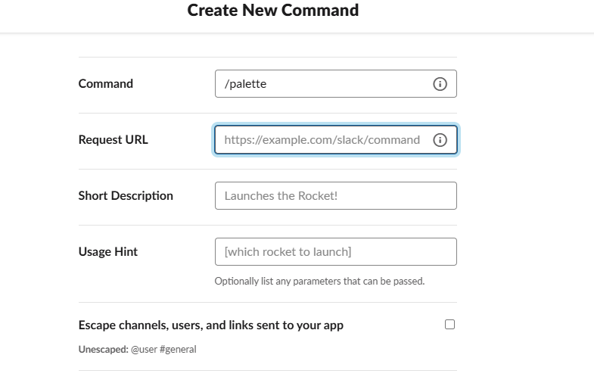Screen dimensions: 594x383
Task: Enable the escape channels, users, links checkbox
Action: (450, 325)
